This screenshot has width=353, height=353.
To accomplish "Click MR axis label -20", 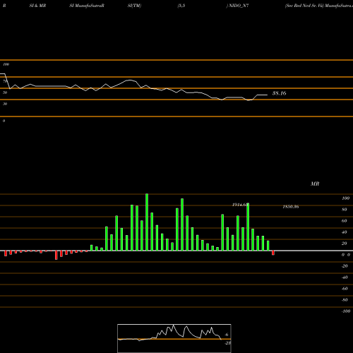I will pos(345,266).
